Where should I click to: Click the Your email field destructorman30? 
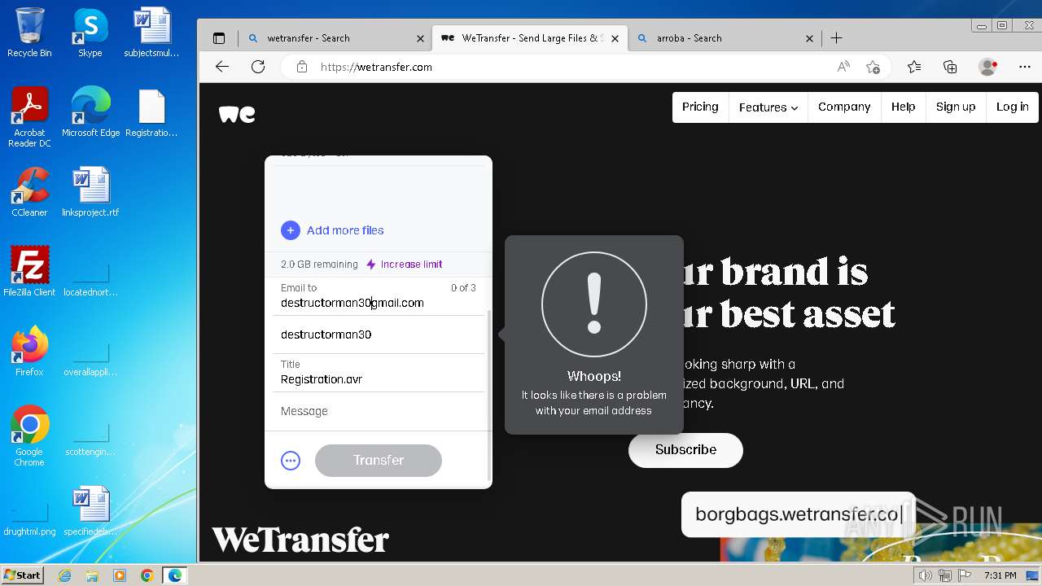379,335
